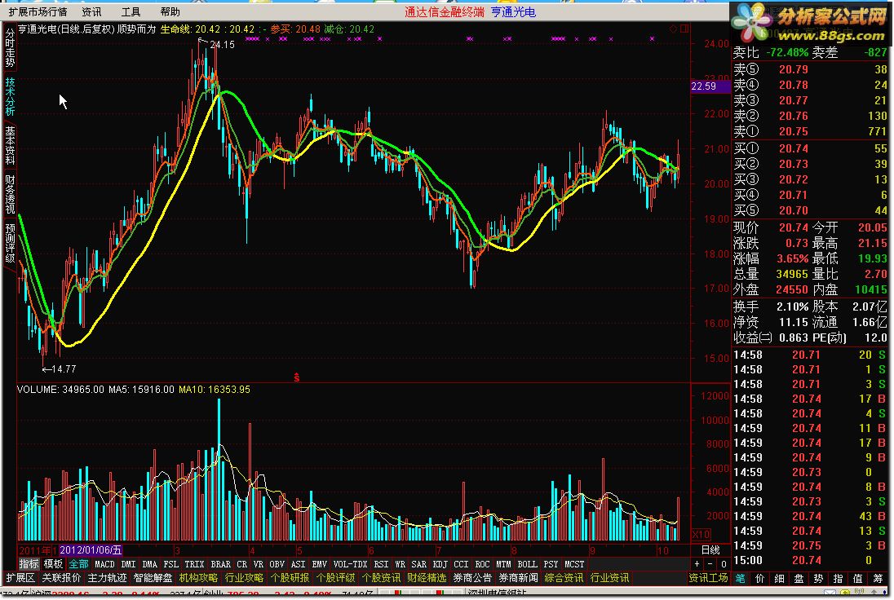
Task: Switch to 分时走势 side tab
Action: (x=10, y=48)
